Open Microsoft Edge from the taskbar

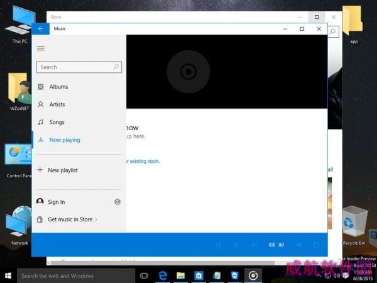click(163, 275)
